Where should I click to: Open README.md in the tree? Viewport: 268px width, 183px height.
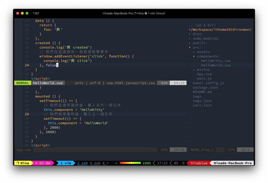pyautogui.click(x=202, y=92)
